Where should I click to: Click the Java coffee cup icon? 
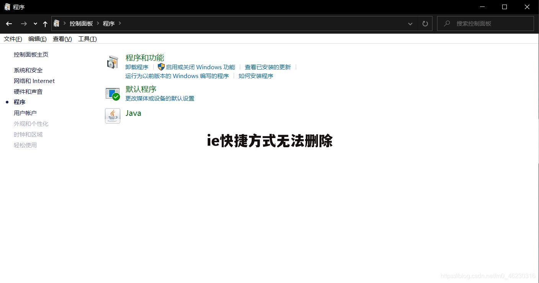[x=113, y=116]
